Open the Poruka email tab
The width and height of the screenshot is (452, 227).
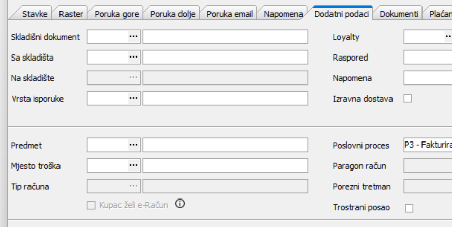[229, 14]
